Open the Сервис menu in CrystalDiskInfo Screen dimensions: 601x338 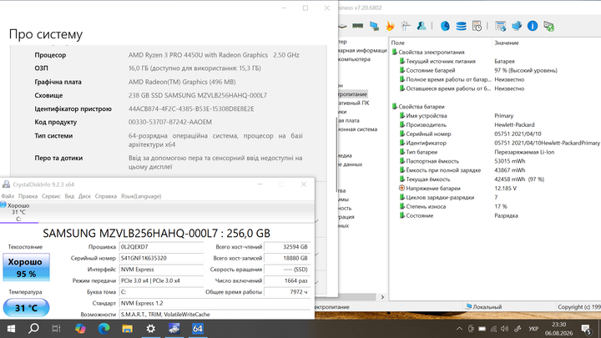[x=51, y=196]
